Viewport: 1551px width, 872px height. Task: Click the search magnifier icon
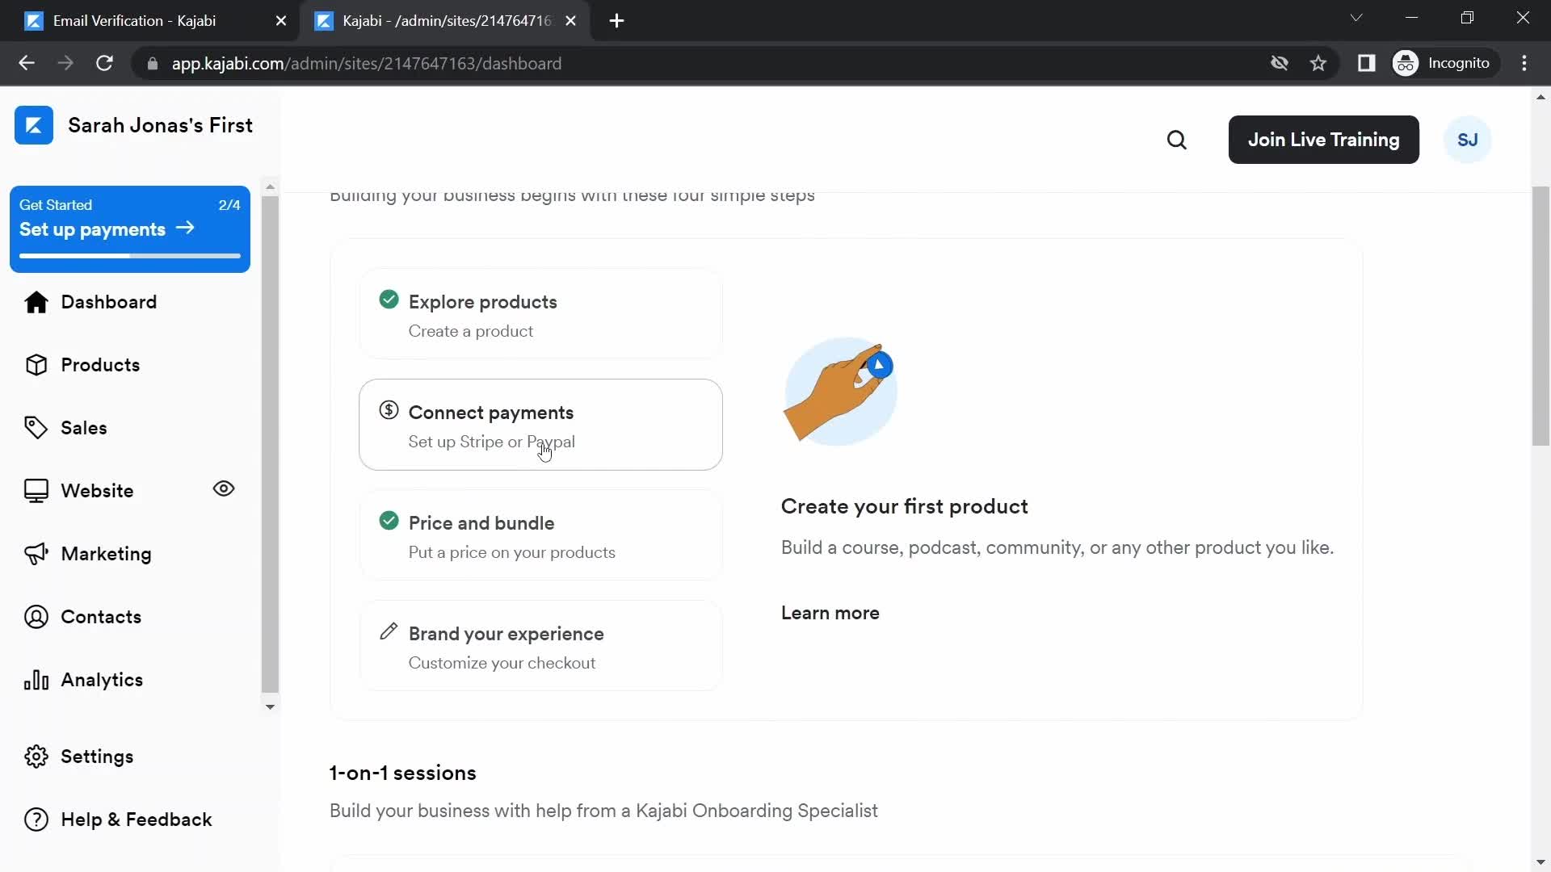1177,140
